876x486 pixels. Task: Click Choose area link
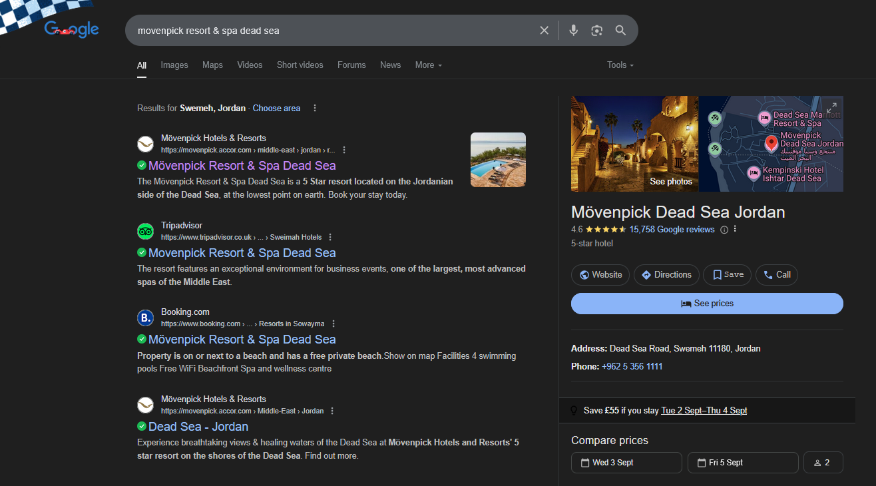(276, 108)
